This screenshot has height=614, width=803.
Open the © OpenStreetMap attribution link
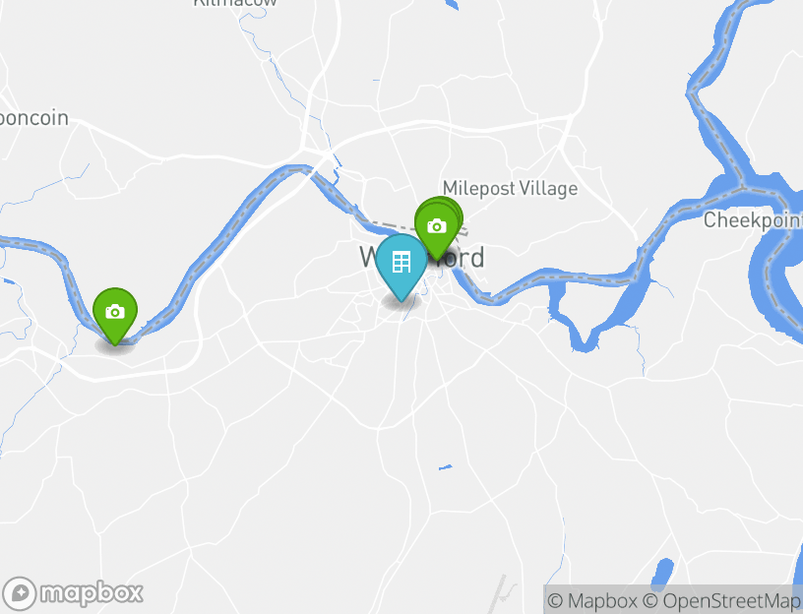click(722, 600)
